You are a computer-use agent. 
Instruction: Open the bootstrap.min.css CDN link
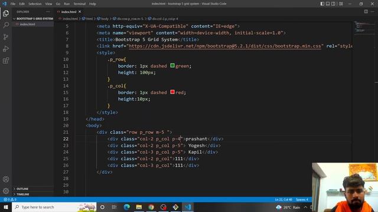click(x=224, y=46)
